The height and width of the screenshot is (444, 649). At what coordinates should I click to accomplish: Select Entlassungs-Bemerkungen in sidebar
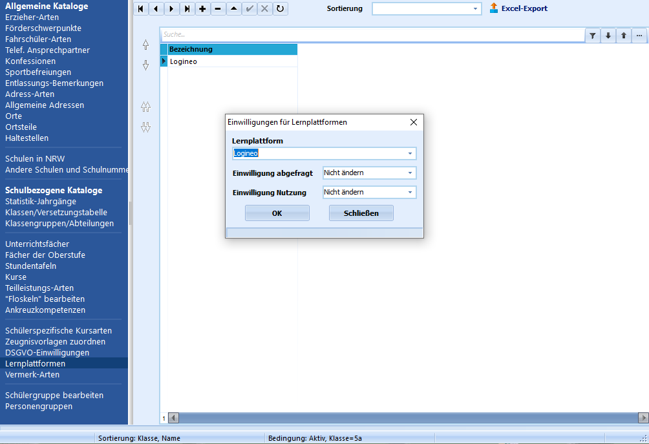point(54,83)
